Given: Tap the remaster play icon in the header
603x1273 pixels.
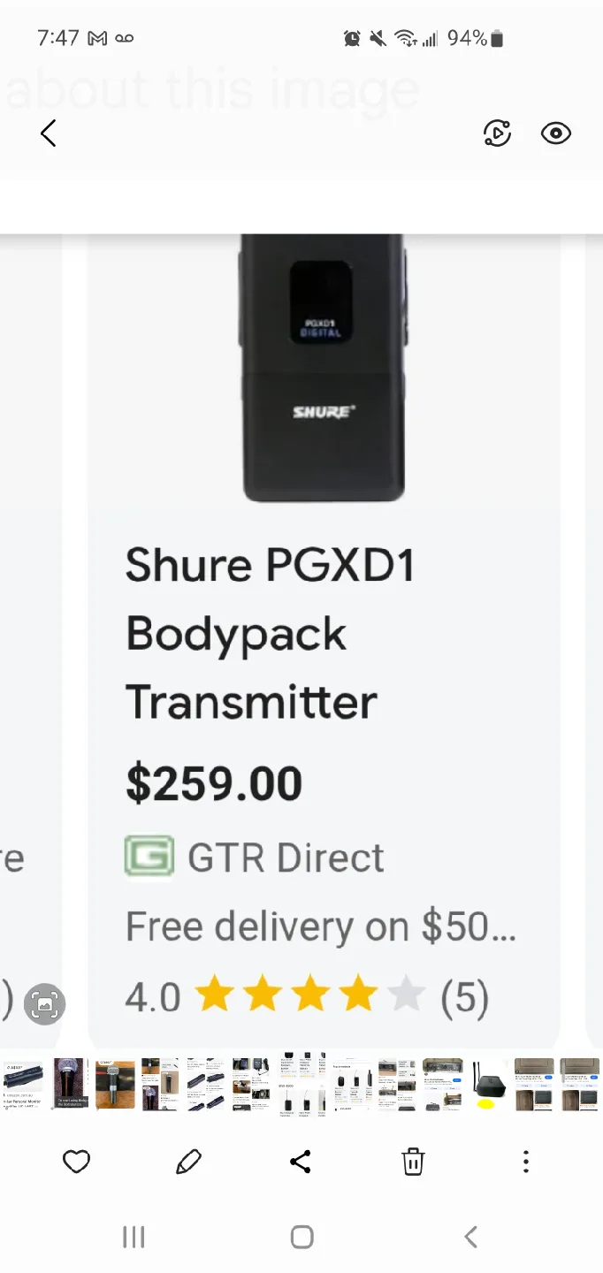Looking at the screenshot, I should pyautogui.click(x=498, y=133).
